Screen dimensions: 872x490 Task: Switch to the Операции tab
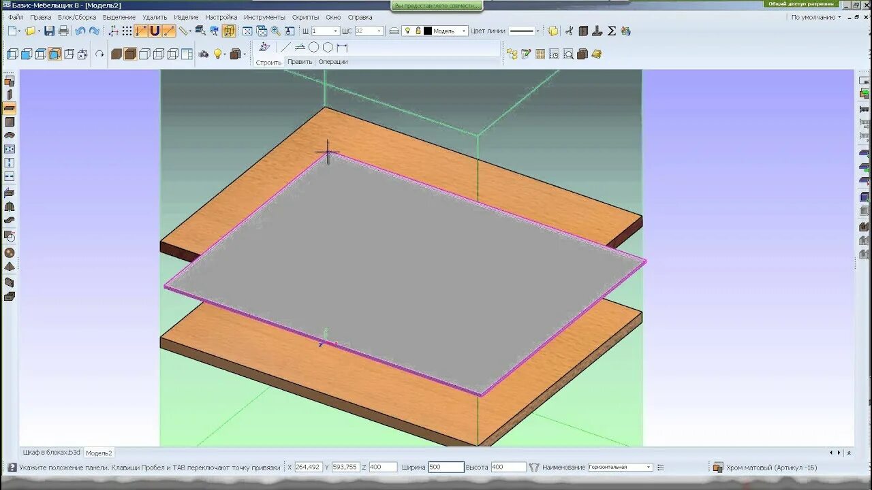(333, 62)
